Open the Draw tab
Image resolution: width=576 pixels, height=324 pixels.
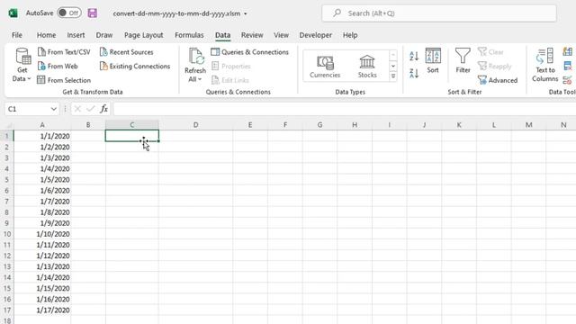coord(104,35)
